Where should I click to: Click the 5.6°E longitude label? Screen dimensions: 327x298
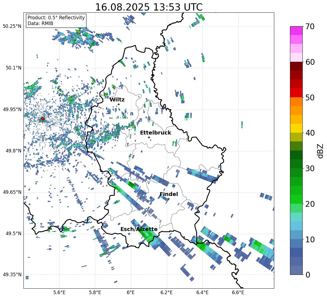pos(59,292)
